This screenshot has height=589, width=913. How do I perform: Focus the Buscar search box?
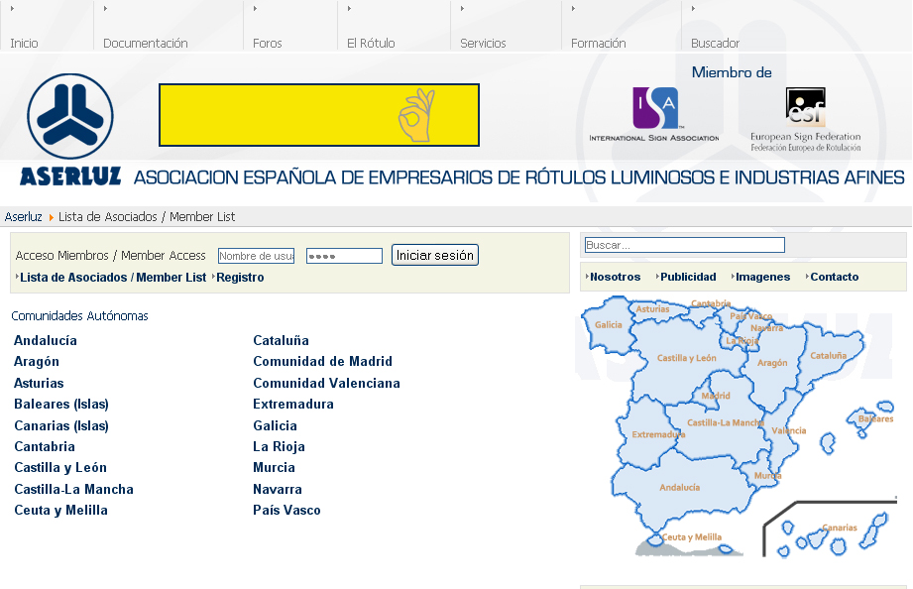click(x=685, y=245)
